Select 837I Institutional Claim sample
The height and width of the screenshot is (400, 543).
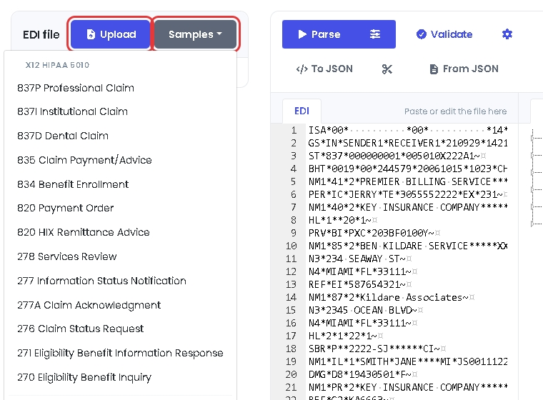coord(72,111)
